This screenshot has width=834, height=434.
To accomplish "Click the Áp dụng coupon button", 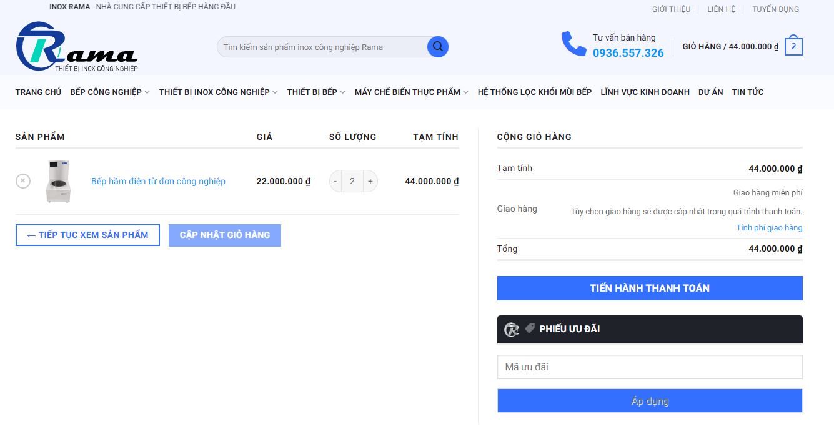I will (x=650, y=401).
